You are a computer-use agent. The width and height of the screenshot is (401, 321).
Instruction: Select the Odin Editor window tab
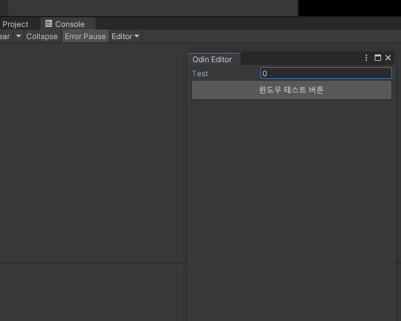[214, 59]
